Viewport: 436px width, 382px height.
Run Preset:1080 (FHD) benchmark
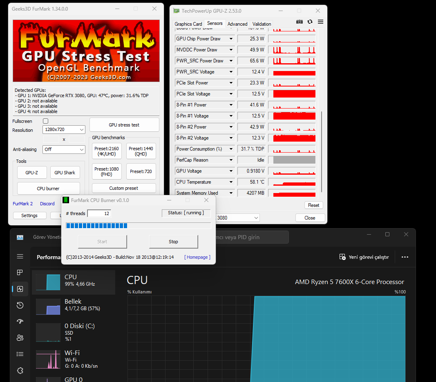(107, 171)
